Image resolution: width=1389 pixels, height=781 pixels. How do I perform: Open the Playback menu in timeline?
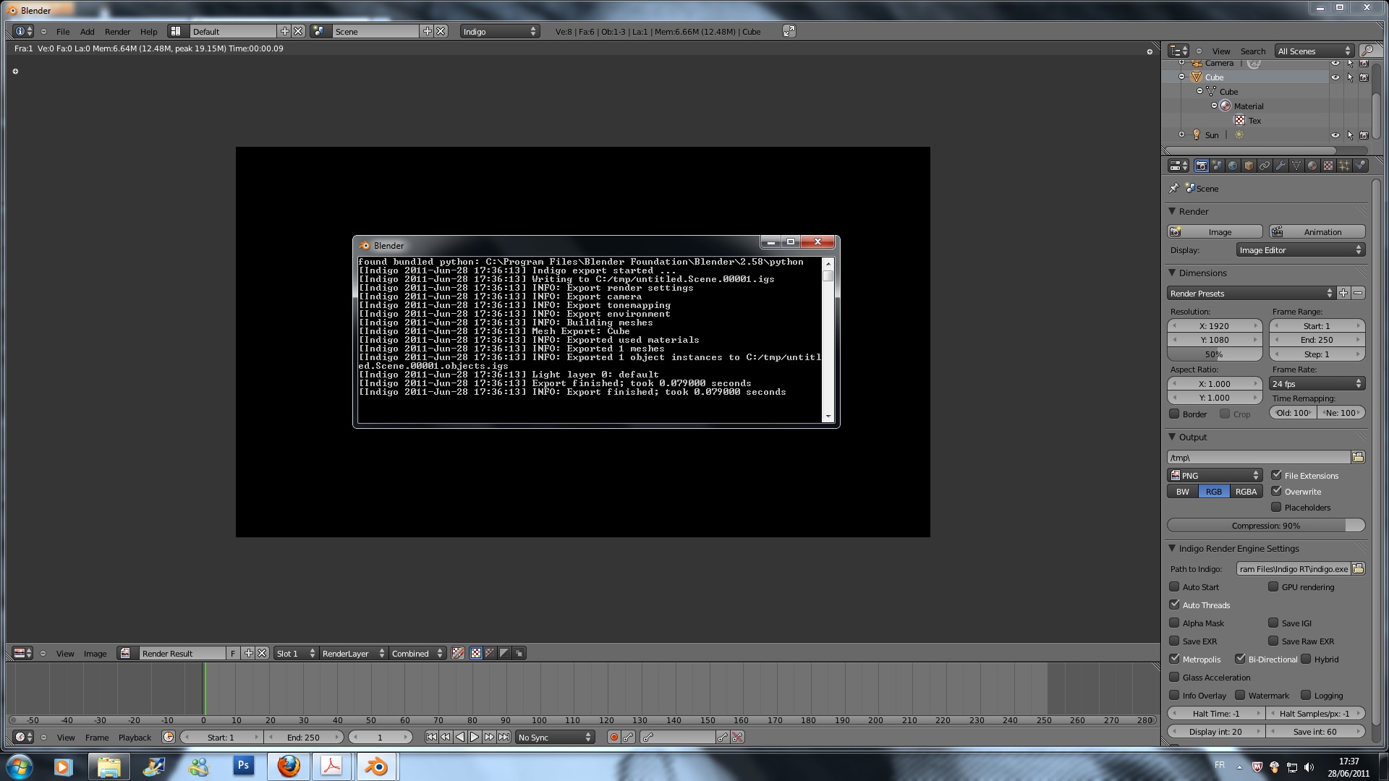(135, 738)
